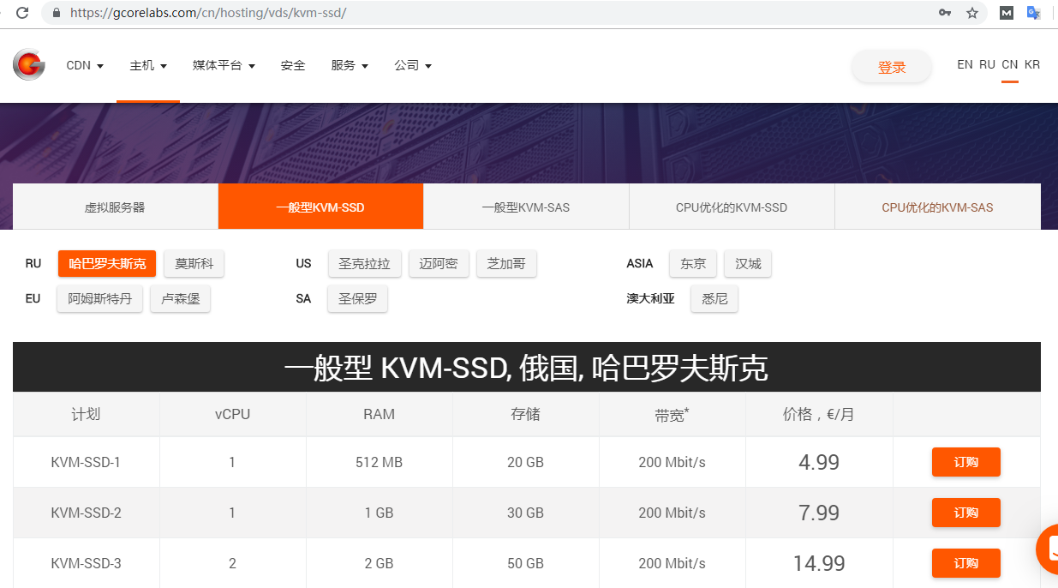Select the 汉城 location
Screen dimensions: 1058x588
click(x=748, y=263)
